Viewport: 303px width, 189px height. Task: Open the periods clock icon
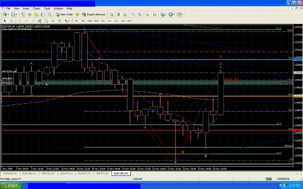pos(171,15)
